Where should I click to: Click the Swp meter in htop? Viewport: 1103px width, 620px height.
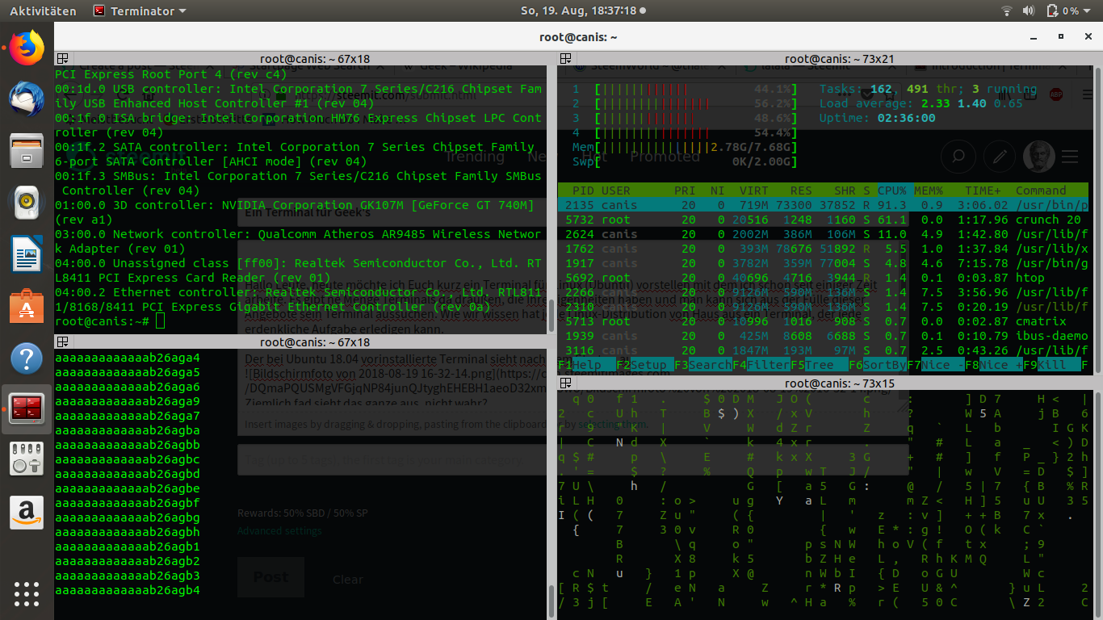click(685, 161)
